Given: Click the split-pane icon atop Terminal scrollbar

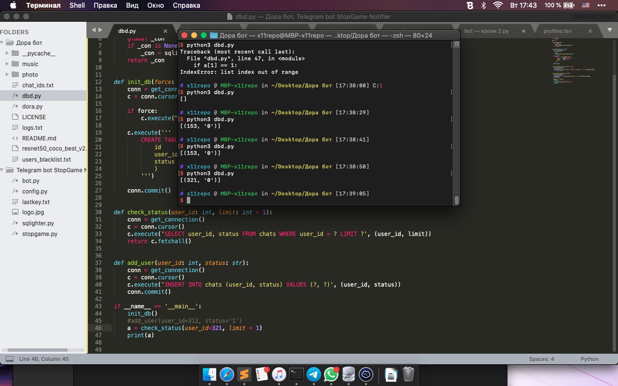Looking at the screenshot, I should click(x=456, y=44).
